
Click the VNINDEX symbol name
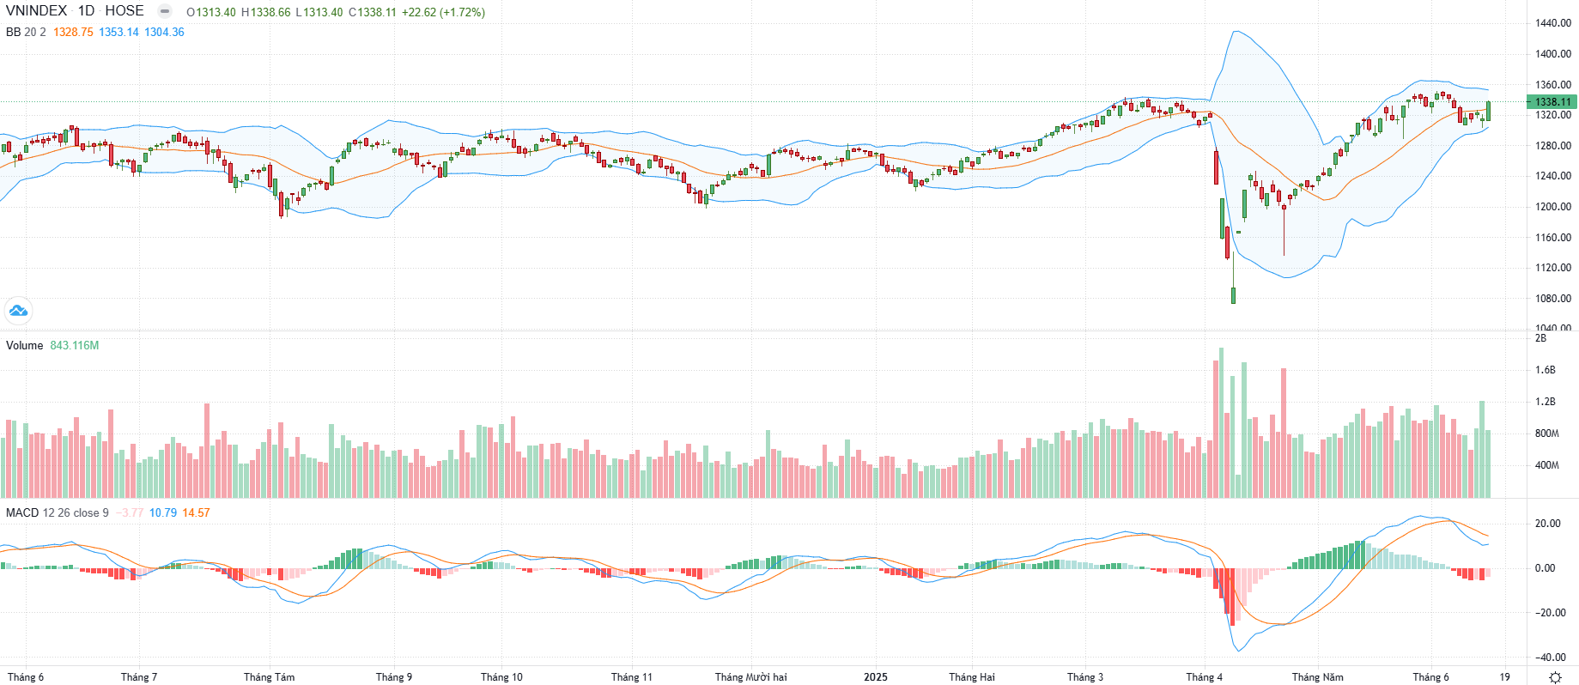[36, 11]
